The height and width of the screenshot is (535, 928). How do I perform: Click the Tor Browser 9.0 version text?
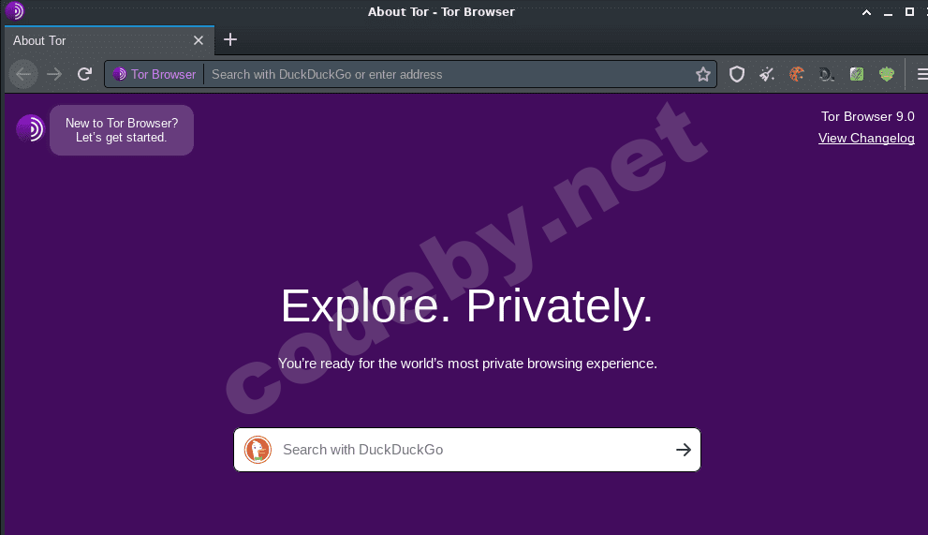[867, 117]
